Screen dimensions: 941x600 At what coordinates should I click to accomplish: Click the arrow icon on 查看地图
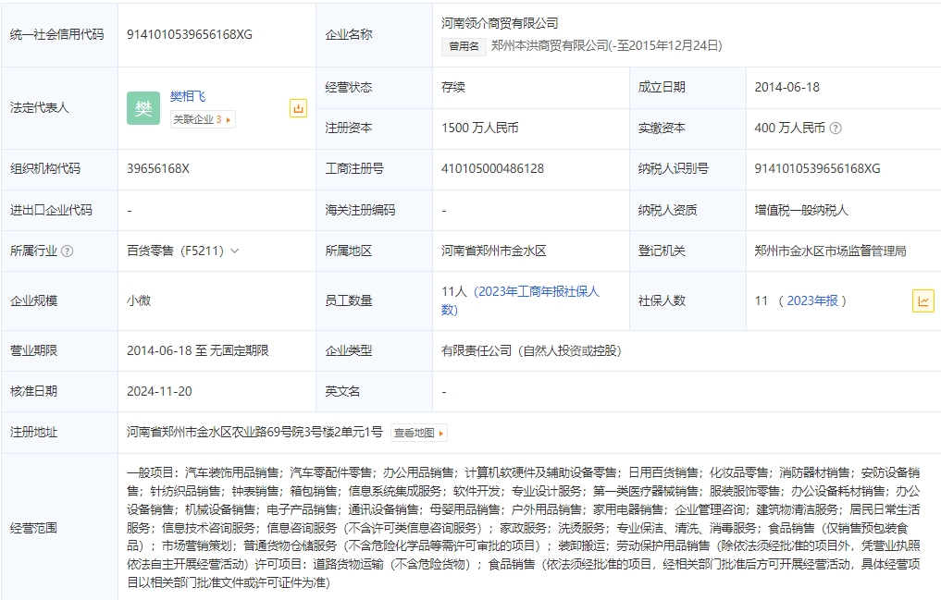click(441, 433)
